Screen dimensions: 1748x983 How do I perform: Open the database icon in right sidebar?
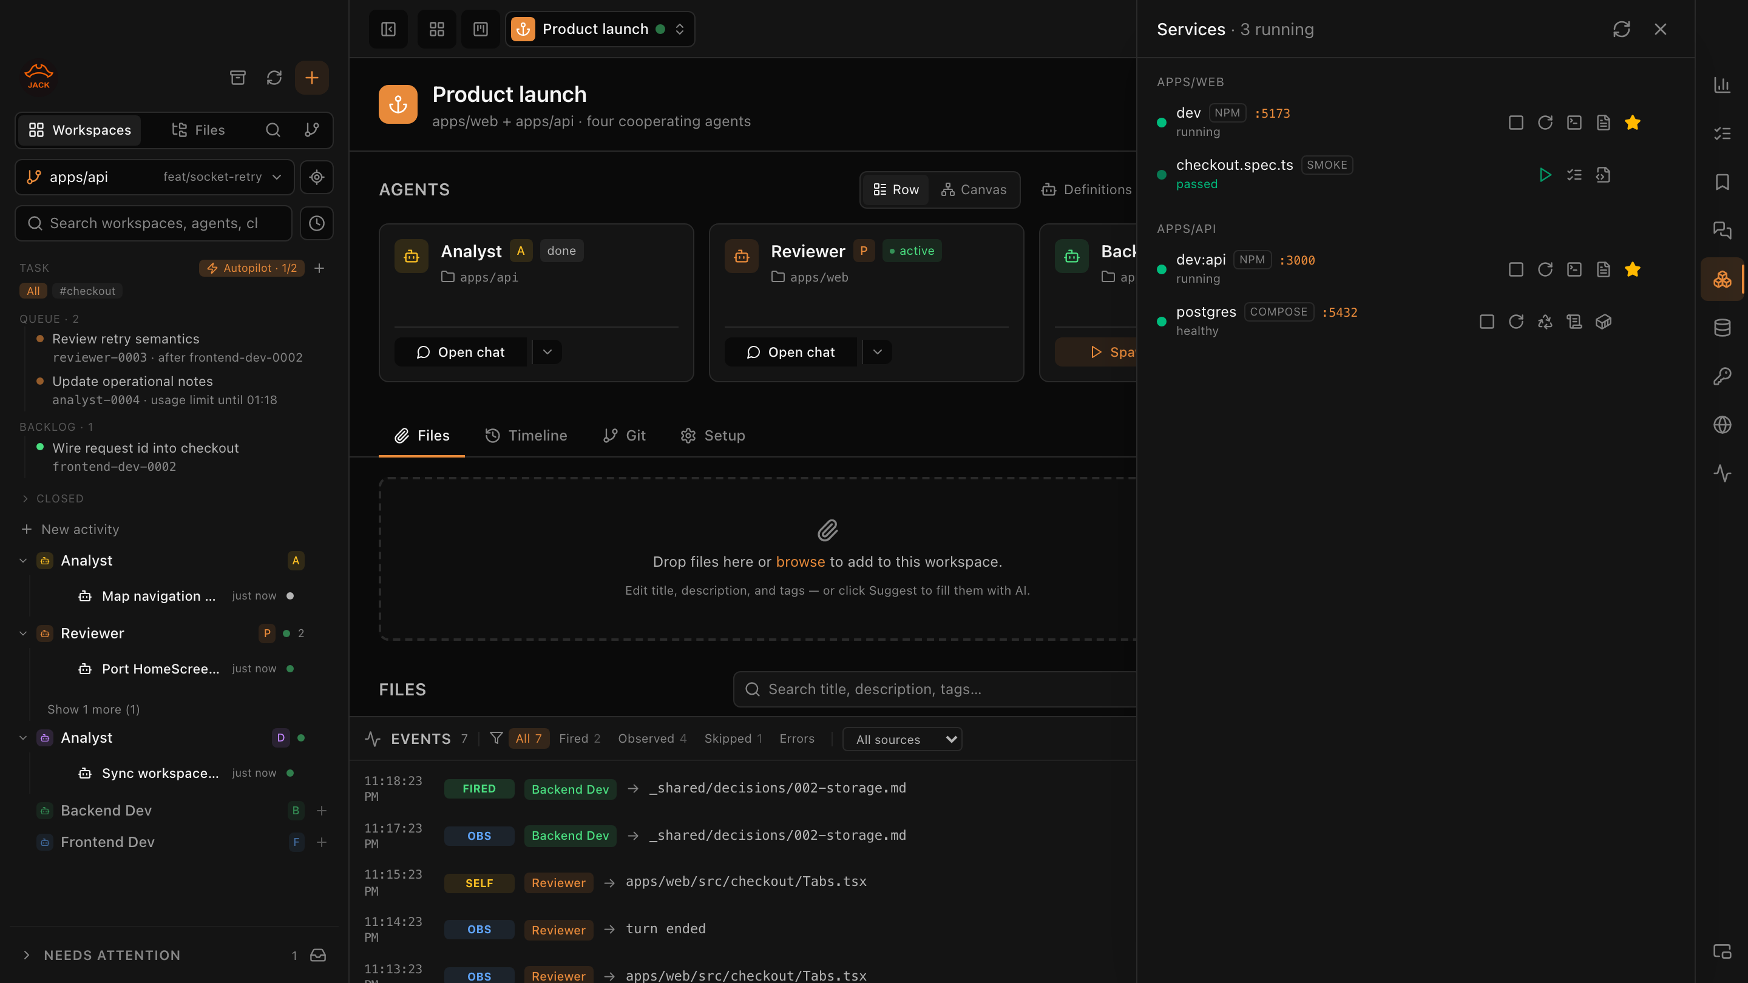click(1721, 328)
